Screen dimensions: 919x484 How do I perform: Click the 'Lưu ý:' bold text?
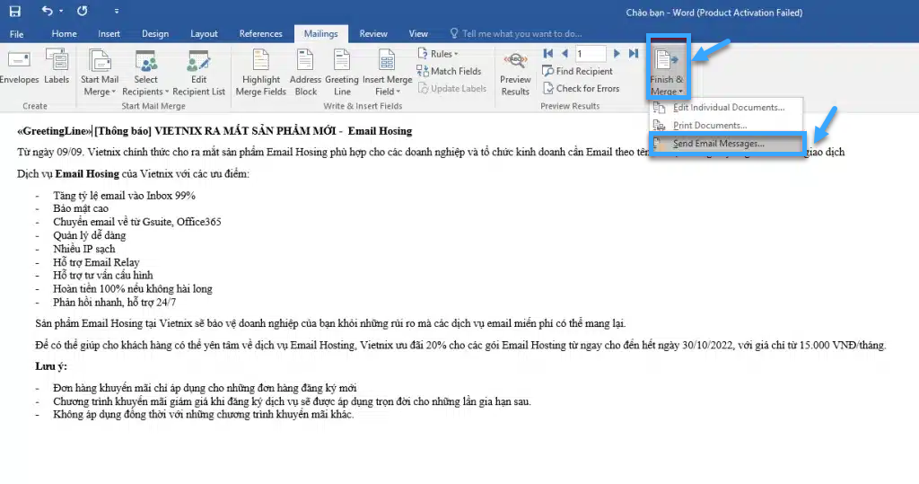tap(51, 366)
